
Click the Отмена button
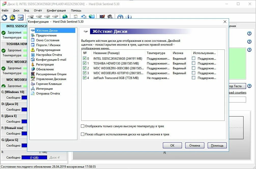(x=195, y=146)
